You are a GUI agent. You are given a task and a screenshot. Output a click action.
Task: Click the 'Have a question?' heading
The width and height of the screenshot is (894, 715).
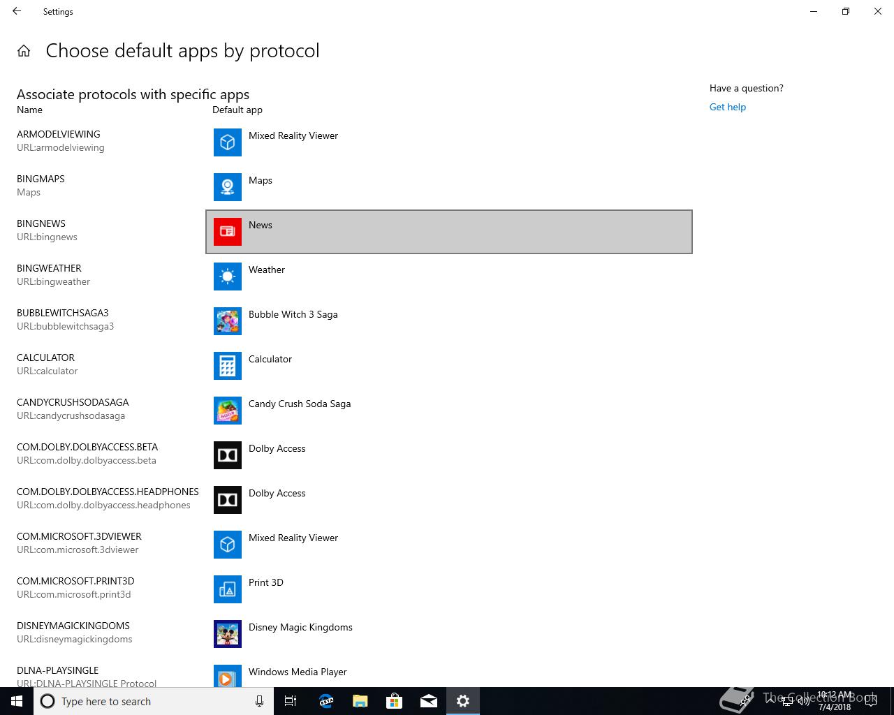click(x=747, y=88)
